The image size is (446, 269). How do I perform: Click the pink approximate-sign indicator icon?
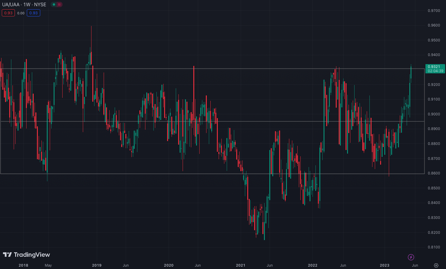pos(60,4)
